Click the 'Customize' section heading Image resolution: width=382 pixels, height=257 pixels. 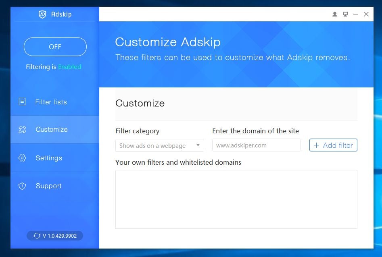tap(140, 103)
